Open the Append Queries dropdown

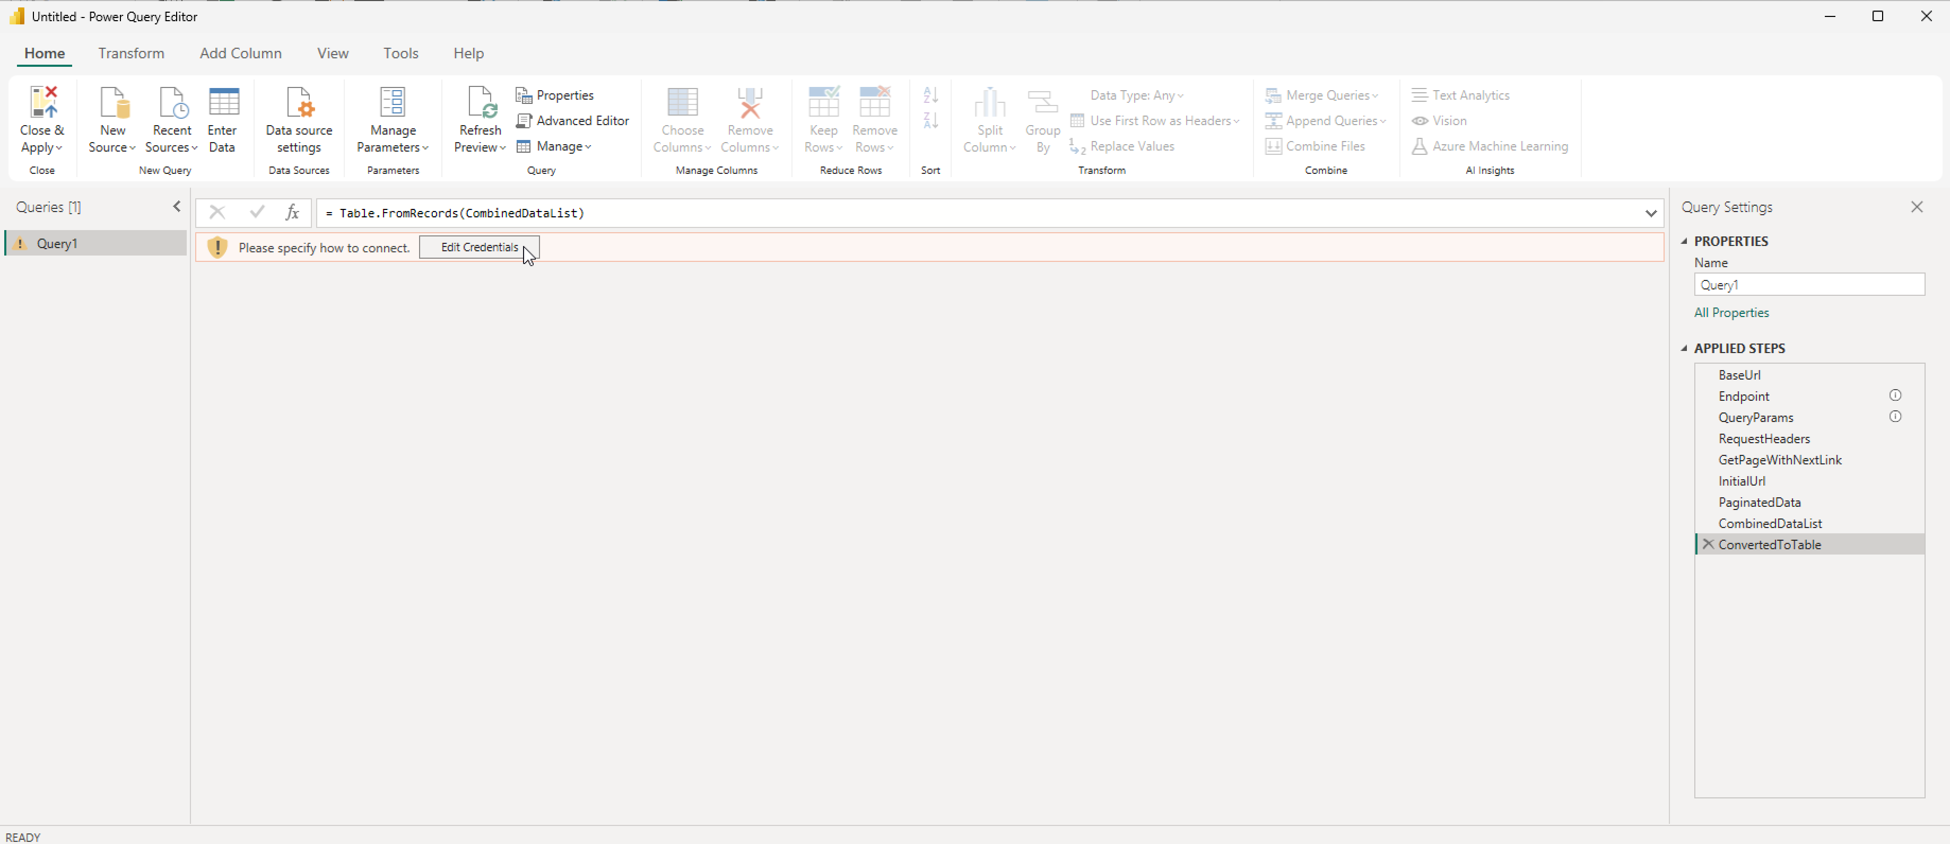click(1326, 121)
